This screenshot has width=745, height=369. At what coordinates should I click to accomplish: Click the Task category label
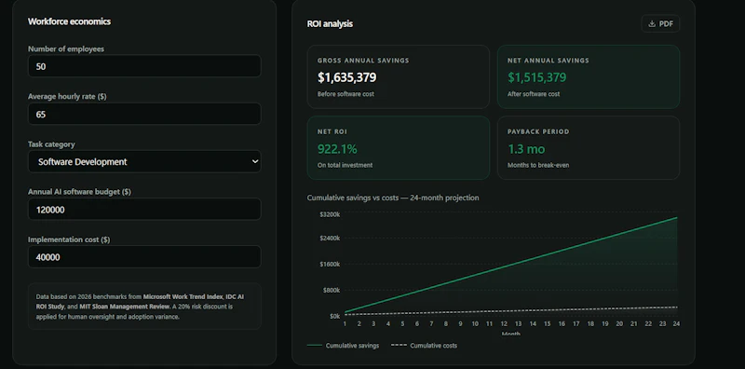coord(51,144)
